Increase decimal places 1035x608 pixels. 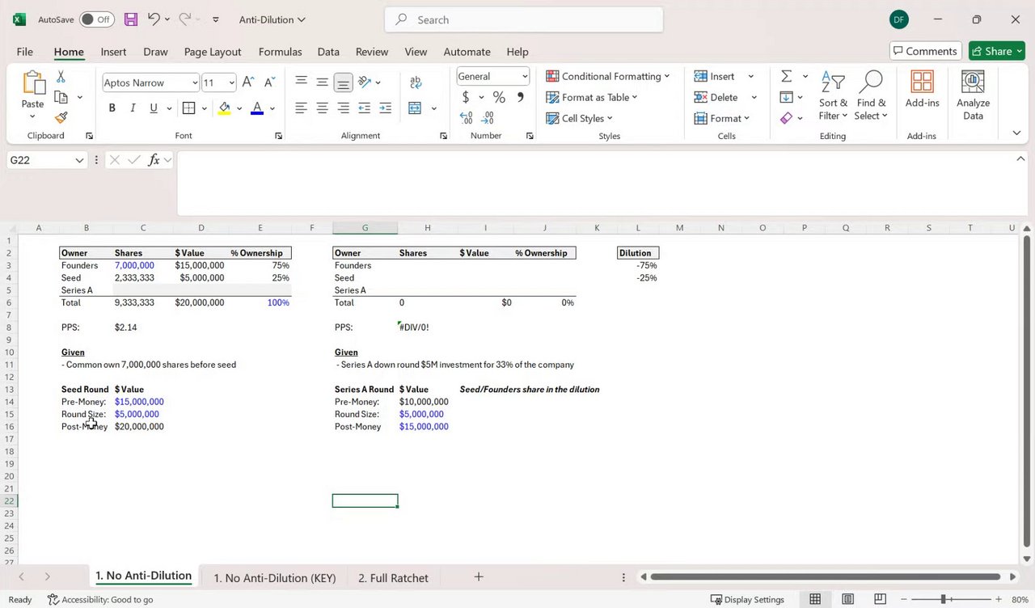pyautogui.click(x=466, y=118)
